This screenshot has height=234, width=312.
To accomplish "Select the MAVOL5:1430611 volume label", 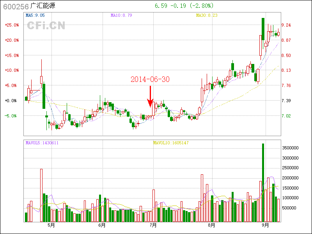I will pos(42,143).
